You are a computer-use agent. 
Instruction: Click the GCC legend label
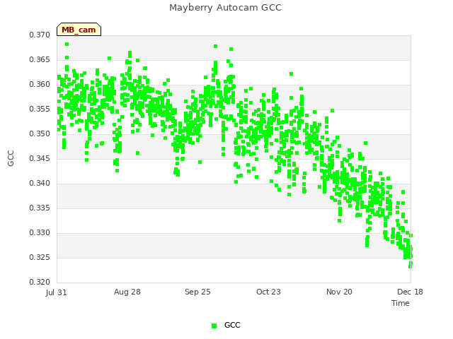click(232, 325)
